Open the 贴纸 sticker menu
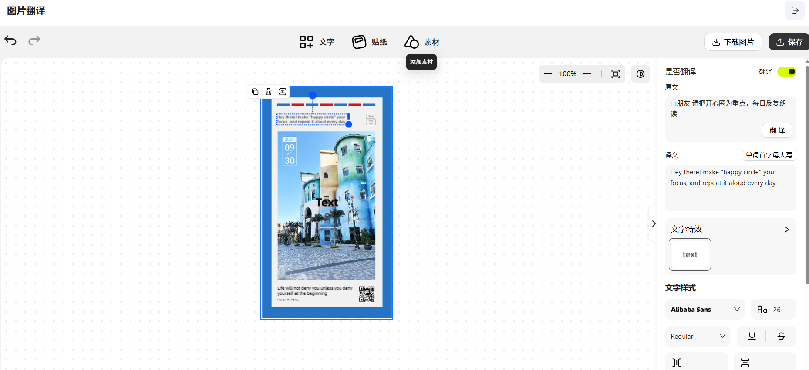The width and height of the screenshot is (809, 370). [x=370, y=42]
